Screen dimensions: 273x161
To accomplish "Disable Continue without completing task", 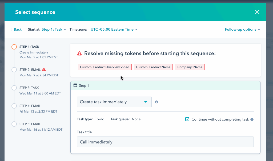I will [187, 119].
